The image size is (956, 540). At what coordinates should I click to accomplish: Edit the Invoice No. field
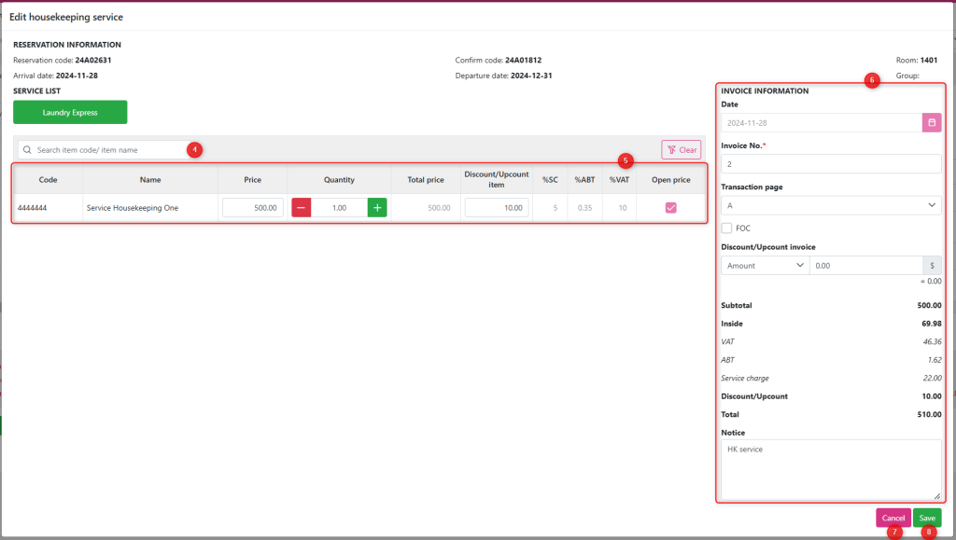pos(830,164)
